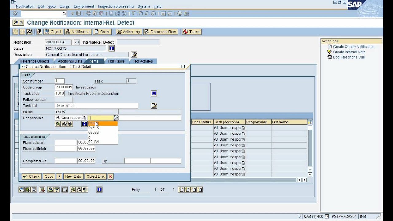Open the long text editor beside Description

click(x=134, y=55)
